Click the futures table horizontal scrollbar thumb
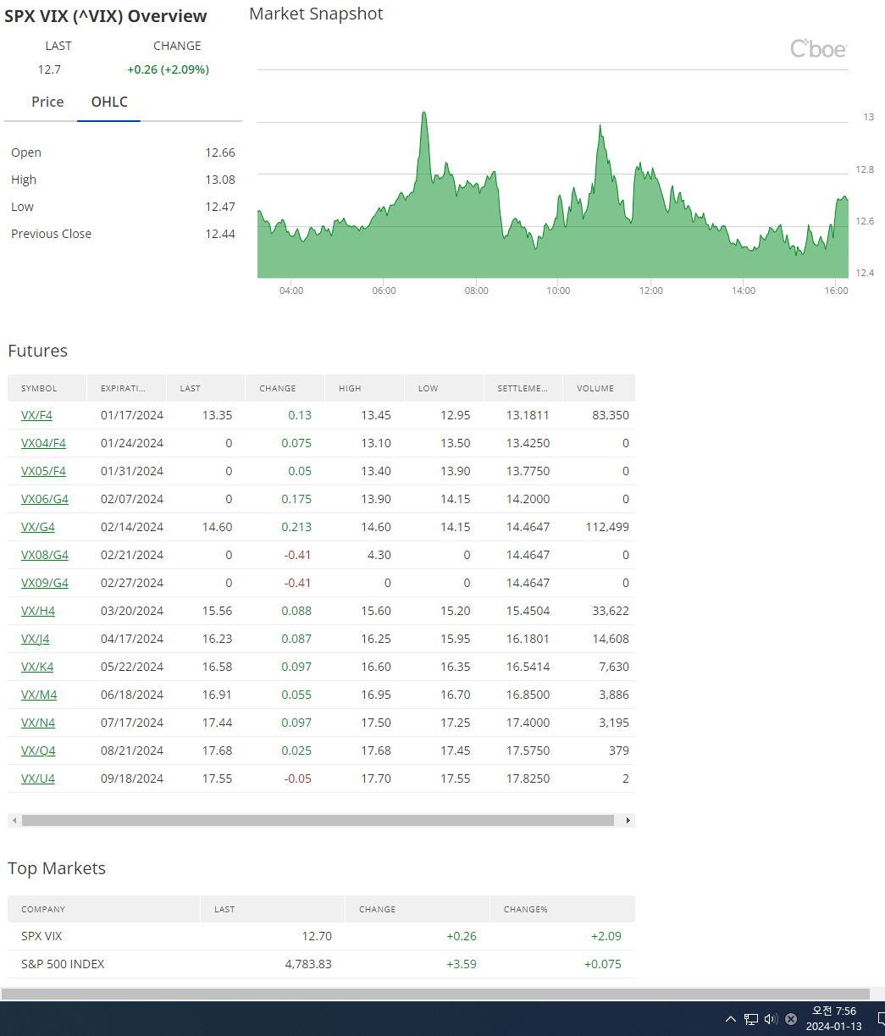Image resolution: width=885 pixels, height=1036 pixels. tap(318, 820)
